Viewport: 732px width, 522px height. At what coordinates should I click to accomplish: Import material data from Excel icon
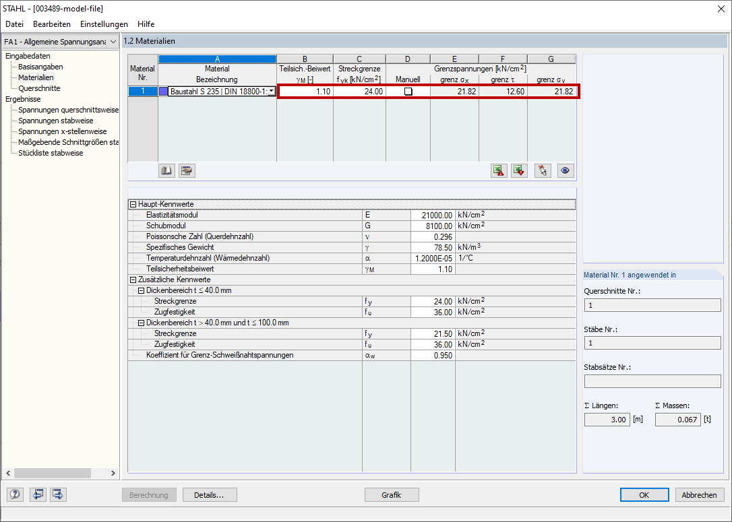tap(519, 170)
